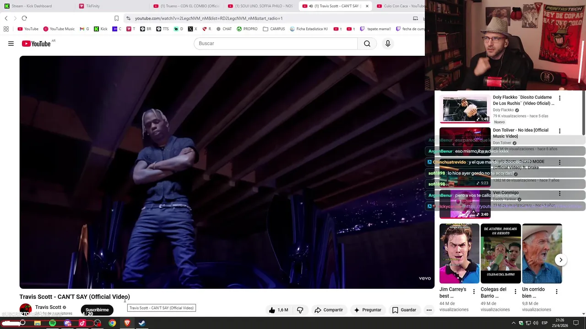Viewport: 586px width, 329px height.
Task: Click the Travis Scott video player
Action: [227, 172]
